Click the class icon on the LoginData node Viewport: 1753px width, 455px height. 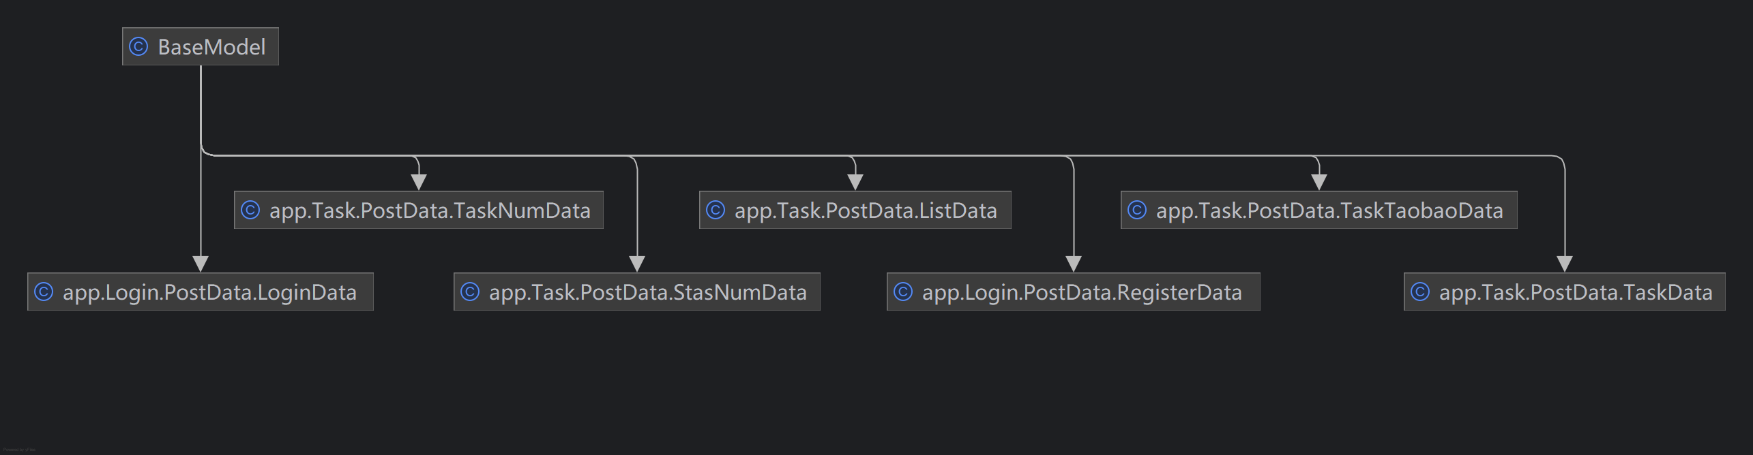tap(44, 292)
